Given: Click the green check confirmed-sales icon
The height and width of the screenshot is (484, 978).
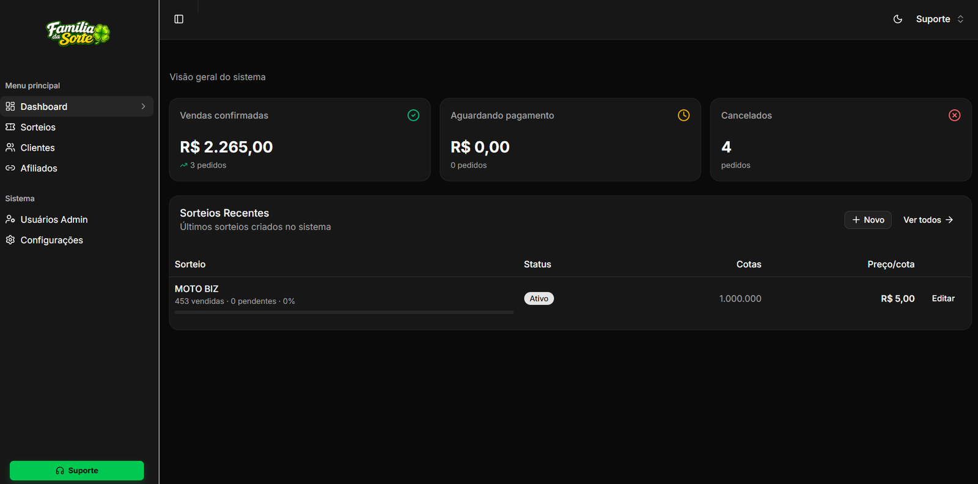Looking at the screenshot, I should (413, 115).
